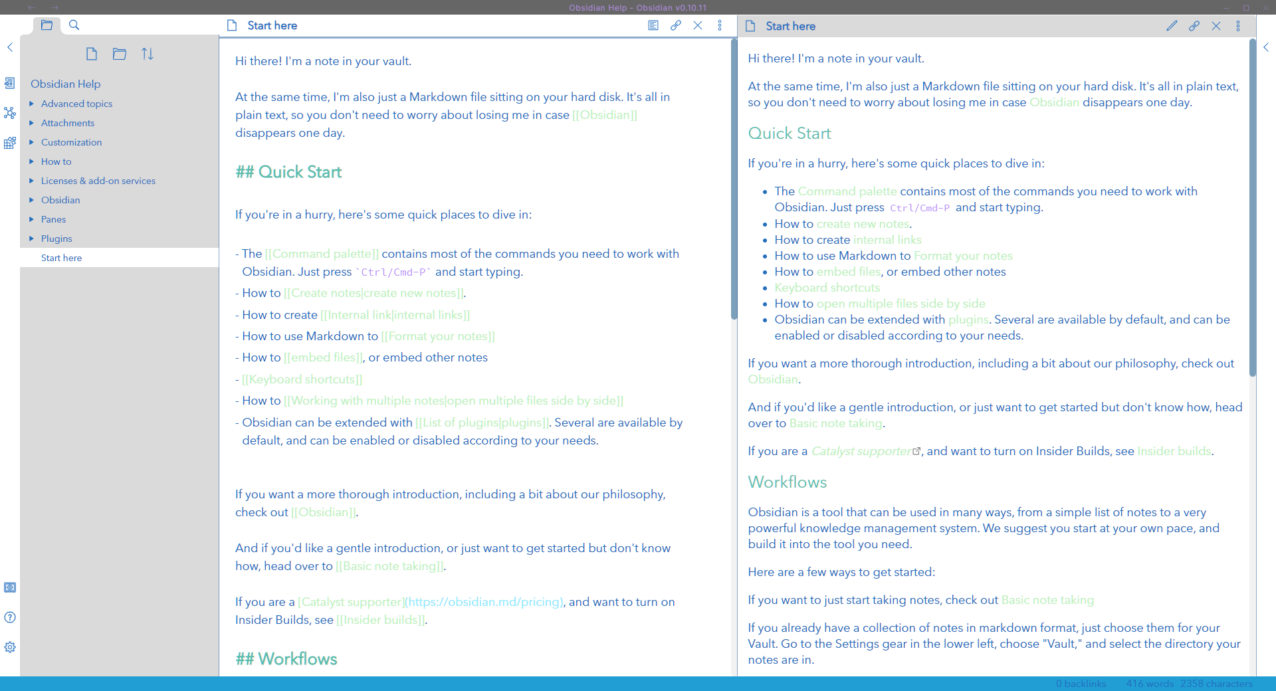This screenshot has height=691, width=1276.
Task: Click [[Insider builds]] in the editor
Action: point(380,620)
